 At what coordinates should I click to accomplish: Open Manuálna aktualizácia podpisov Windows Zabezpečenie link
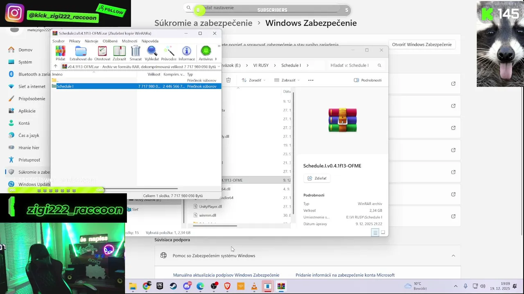(x=226, y=275)
